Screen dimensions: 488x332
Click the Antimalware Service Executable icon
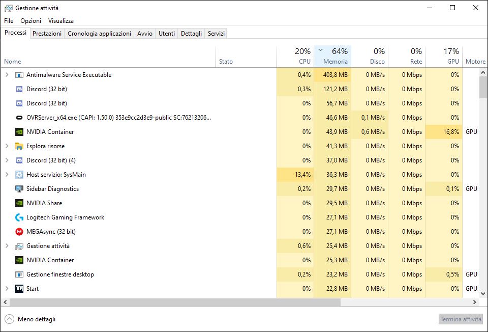tap(19, 75)
